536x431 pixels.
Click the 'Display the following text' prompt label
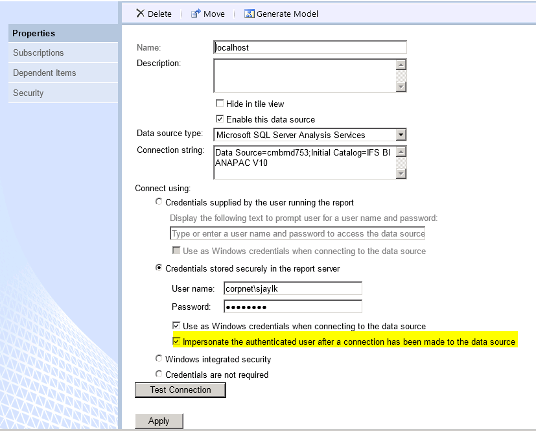tap(303, 218)
